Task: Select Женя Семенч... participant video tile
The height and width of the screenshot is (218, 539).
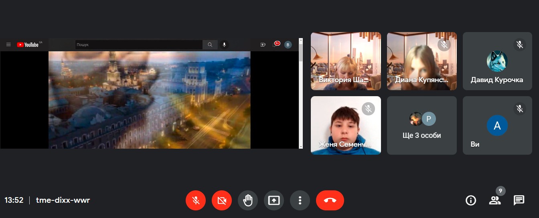Action: (x=346, y=125)
